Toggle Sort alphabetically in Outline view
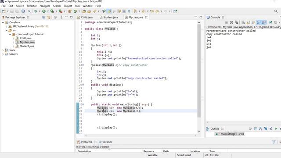 260,129
